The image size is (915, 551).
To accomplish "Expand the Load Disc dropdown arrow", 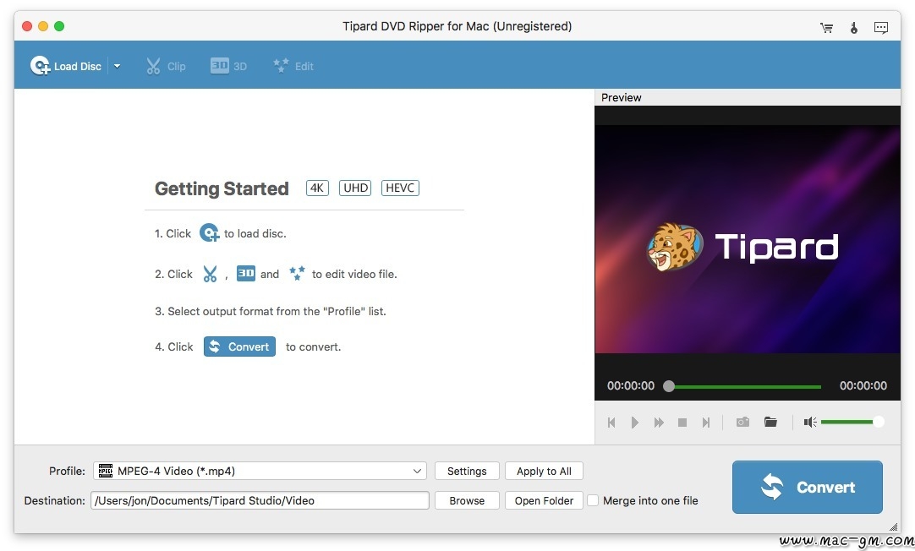I will point(118,66).
